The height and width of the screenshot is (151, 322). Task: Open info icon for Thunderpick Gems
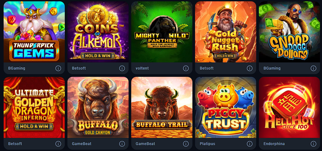click(x=58, y=68)
